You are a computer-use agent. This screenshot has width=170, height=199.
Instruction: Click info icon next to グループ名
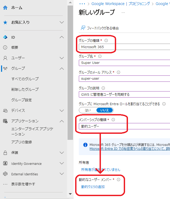tap(100, 56)
